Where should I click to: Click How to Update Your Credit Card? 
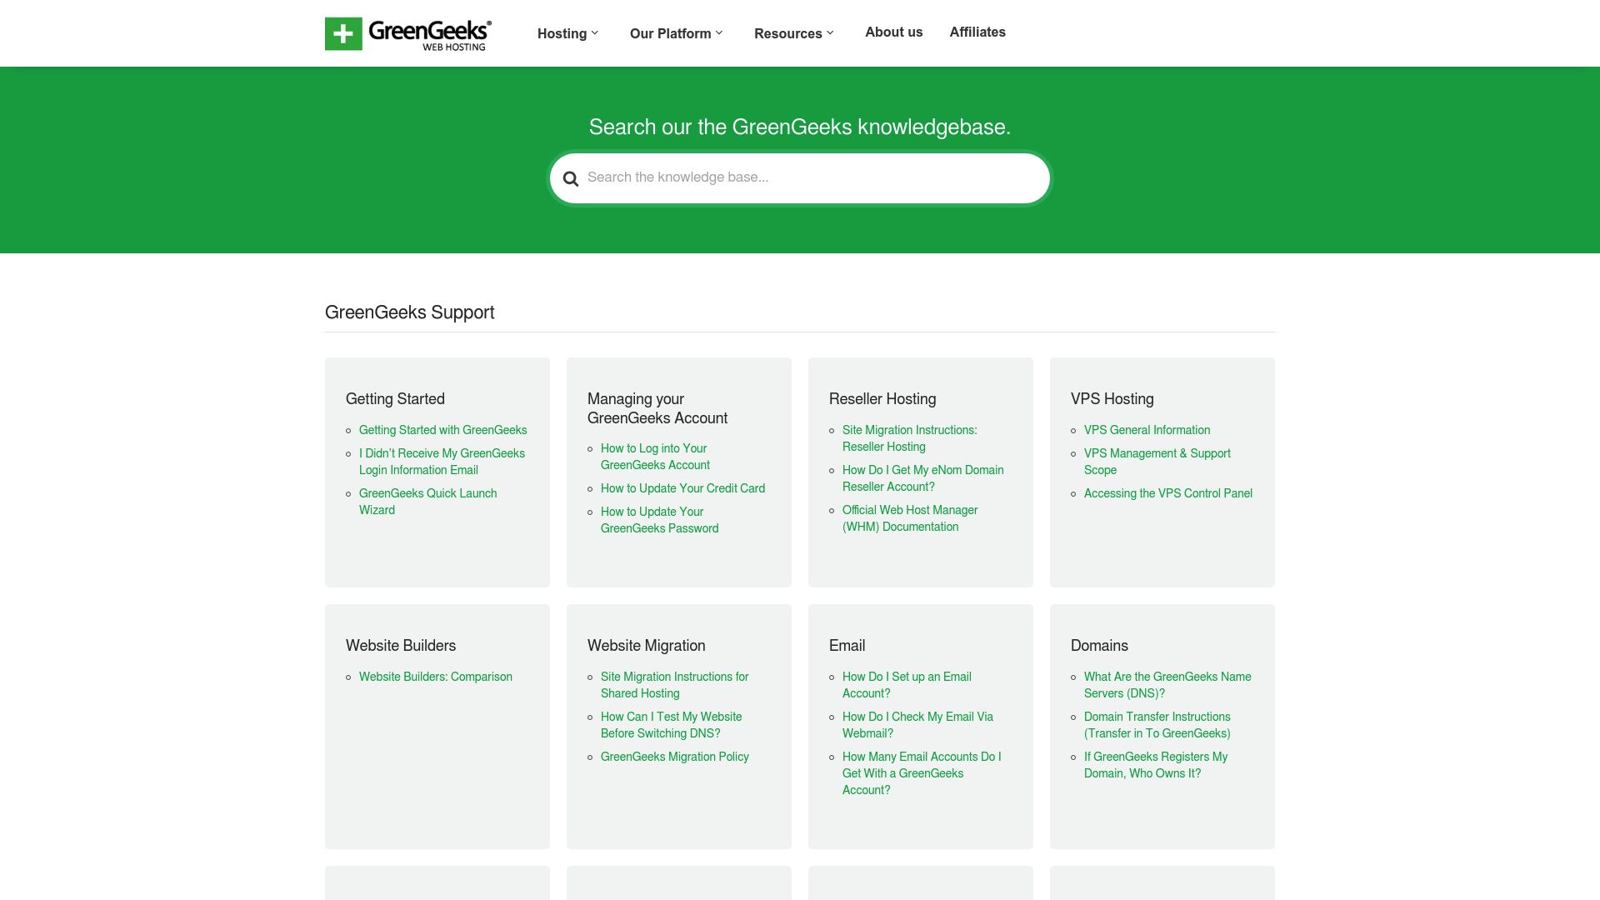pyautogui.click(x=682, y=488)
